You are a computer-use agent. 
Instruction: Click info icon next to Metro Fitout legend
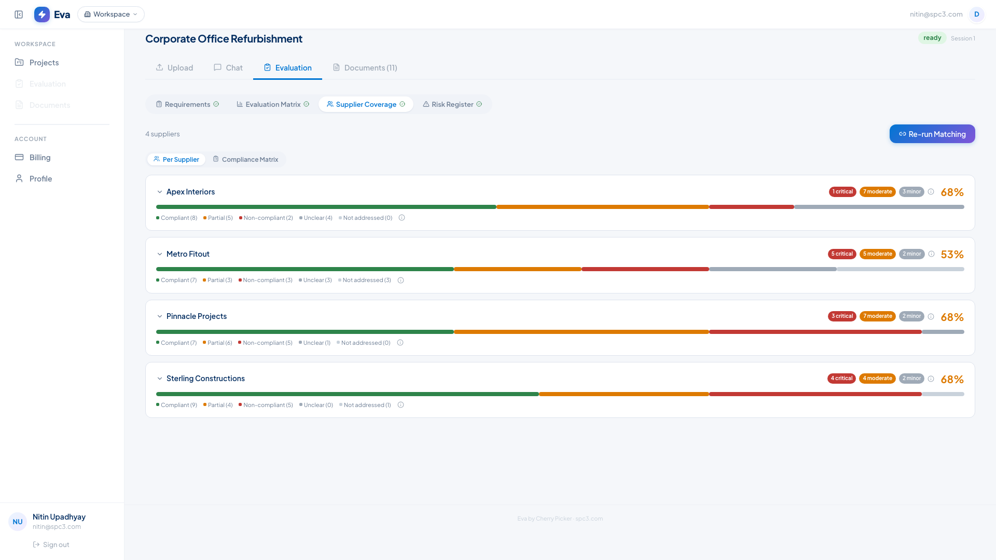(x=400, y=281)
